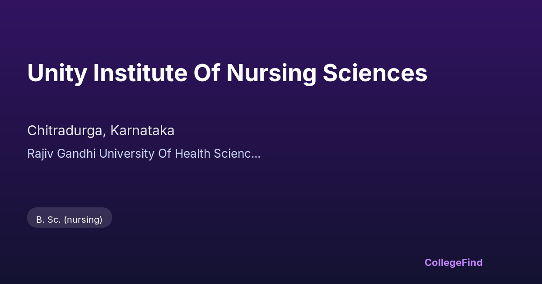The image size is (542, 284).
Task: Click the "Find" part of the CollegeFind logo
Action: (x=471, y=262)
